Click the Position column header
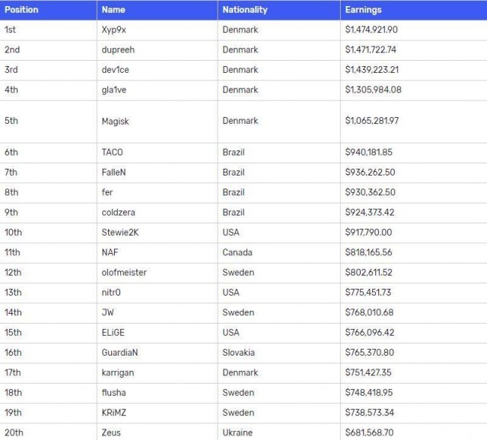This screenshot has height=440, width=487. (21, 10)
